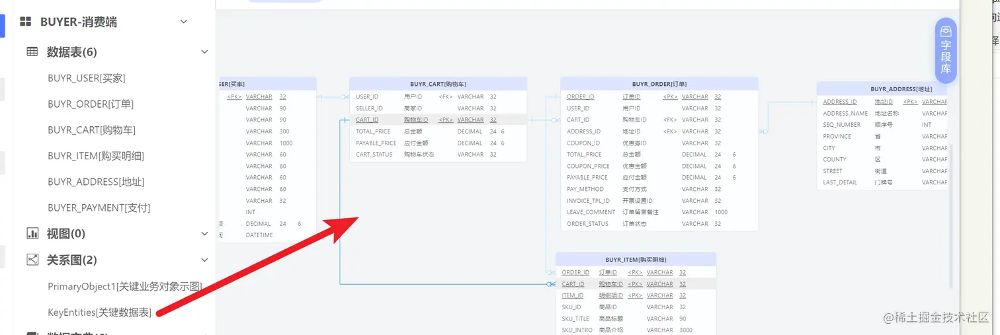Click SELLER_ID field in BUYR_CART entity
The height and width of the screenshot is (335, 1000).
click(369, 108)
